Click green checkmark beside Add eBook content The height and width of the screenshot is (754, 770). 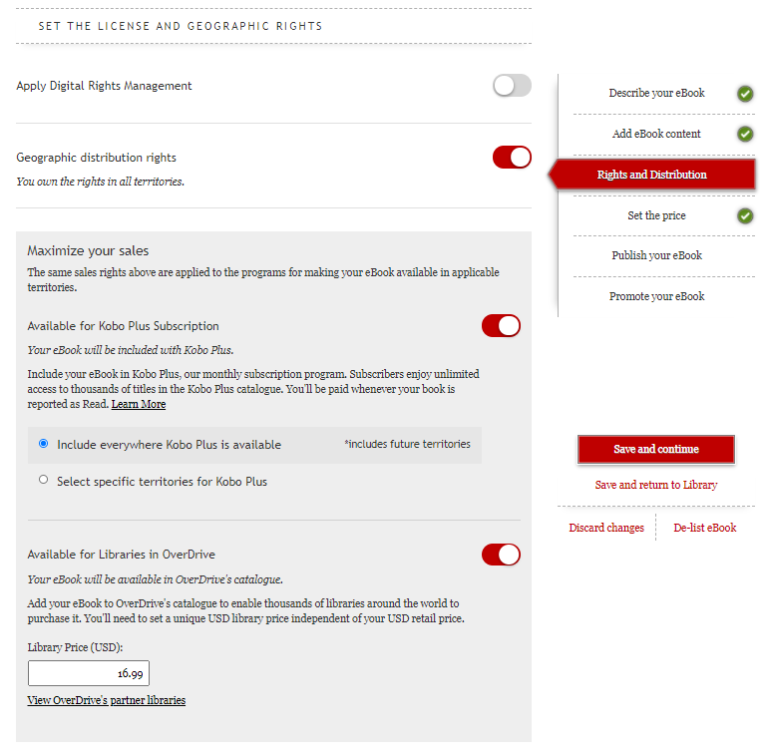click(x=745, y=134)
